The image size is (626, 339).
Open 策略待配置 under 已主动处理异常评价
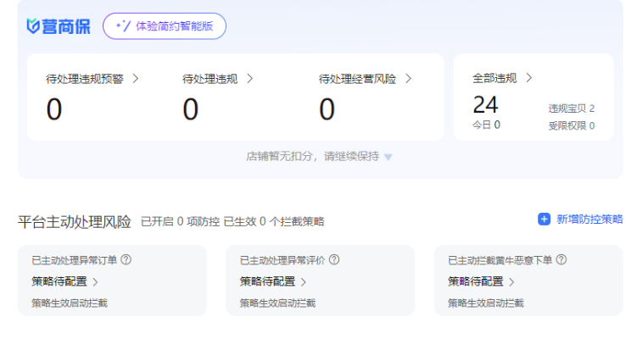click(x=272, y=281)
